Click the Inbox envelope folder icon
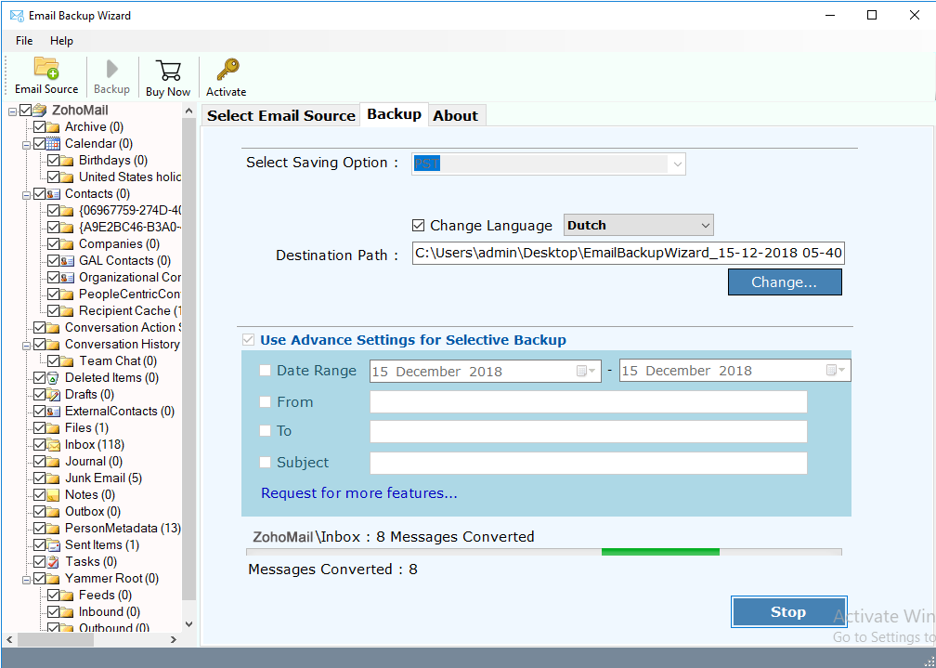This screenshot has width=936, height=668. [x=53, y=444]
